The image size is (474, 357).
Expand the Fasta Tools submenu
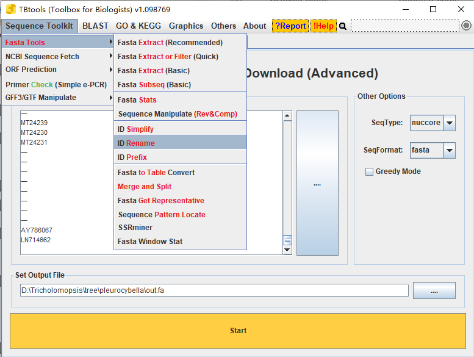57,42
